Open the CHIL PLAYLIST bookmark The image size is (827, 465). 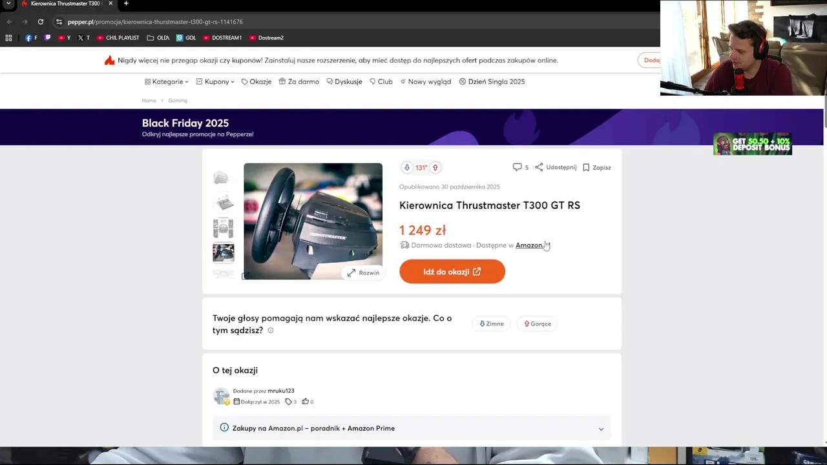[118, 38]
